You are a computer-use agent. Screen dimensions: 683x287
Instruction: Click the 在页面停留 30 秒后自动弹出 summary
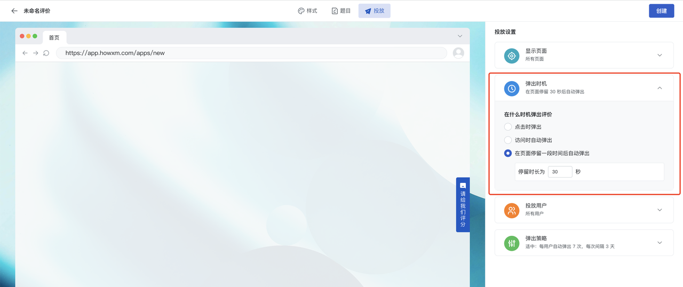555,92
